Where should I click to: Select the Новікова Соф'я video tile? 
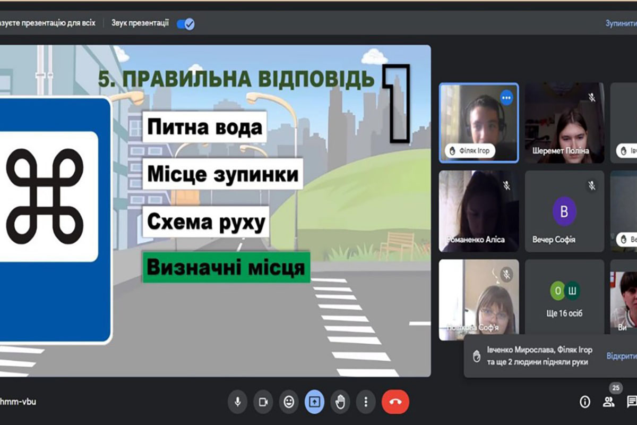tap(479, 300)
